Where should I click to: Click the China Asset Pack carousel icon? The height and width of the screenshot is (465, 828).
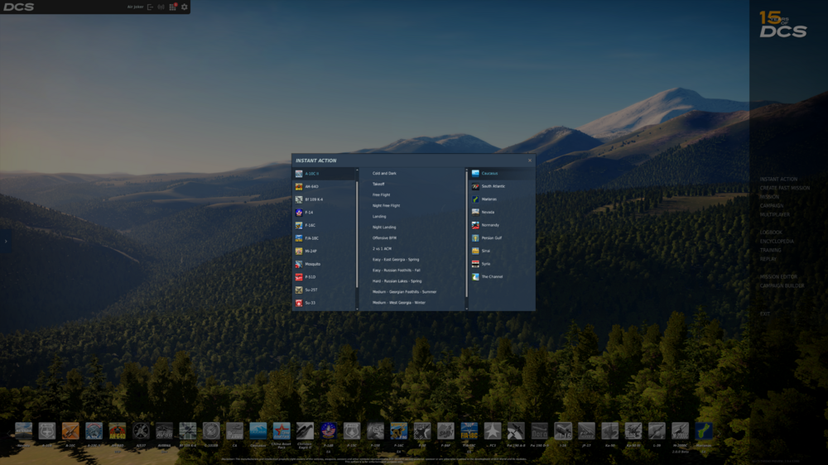[x=282, y=431]
